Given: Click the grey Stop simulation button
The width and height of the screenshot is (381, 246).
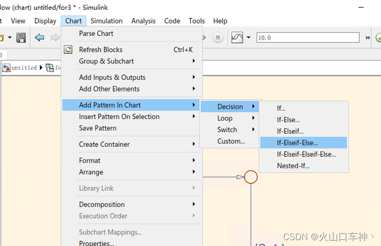Looking at the screenshot, I should [218, 38].
